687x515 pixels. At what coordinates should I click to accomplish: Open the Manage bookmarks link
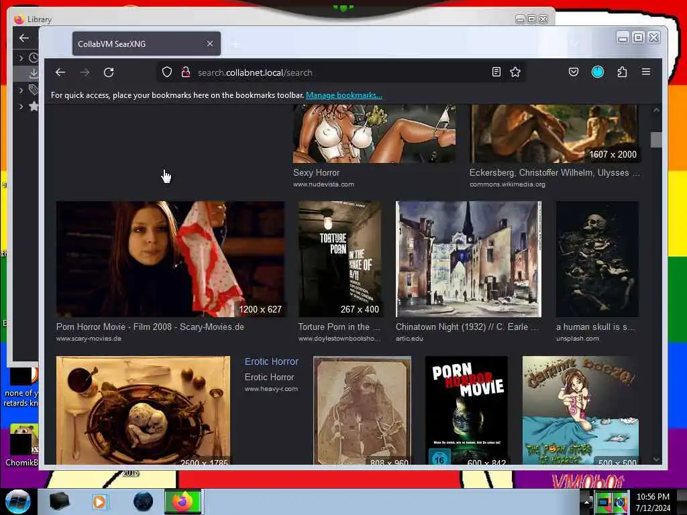tap(344, 95)
